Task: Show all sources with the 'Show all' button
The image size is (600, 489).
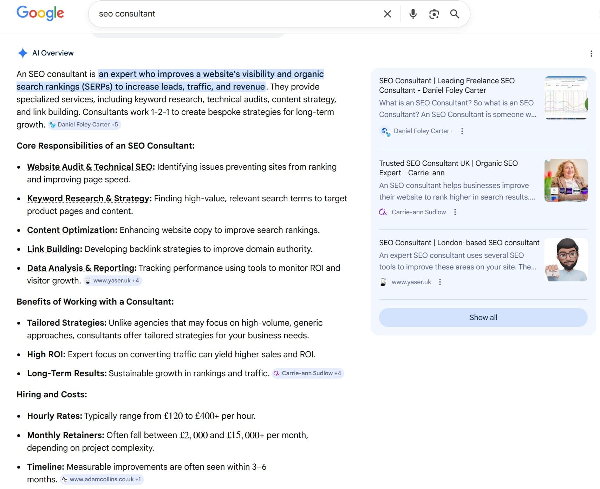Action: (483, 318)
